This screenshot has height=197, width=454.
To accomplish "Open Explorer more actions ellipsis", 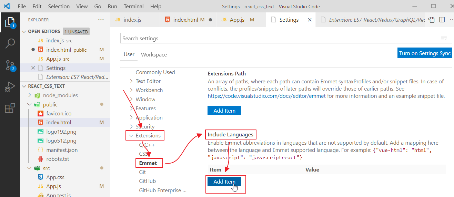I will 101,20.
